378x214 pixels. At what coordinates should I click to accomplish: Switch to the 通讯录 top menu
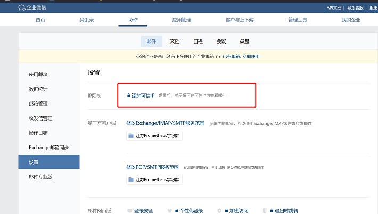pos(86,20)
